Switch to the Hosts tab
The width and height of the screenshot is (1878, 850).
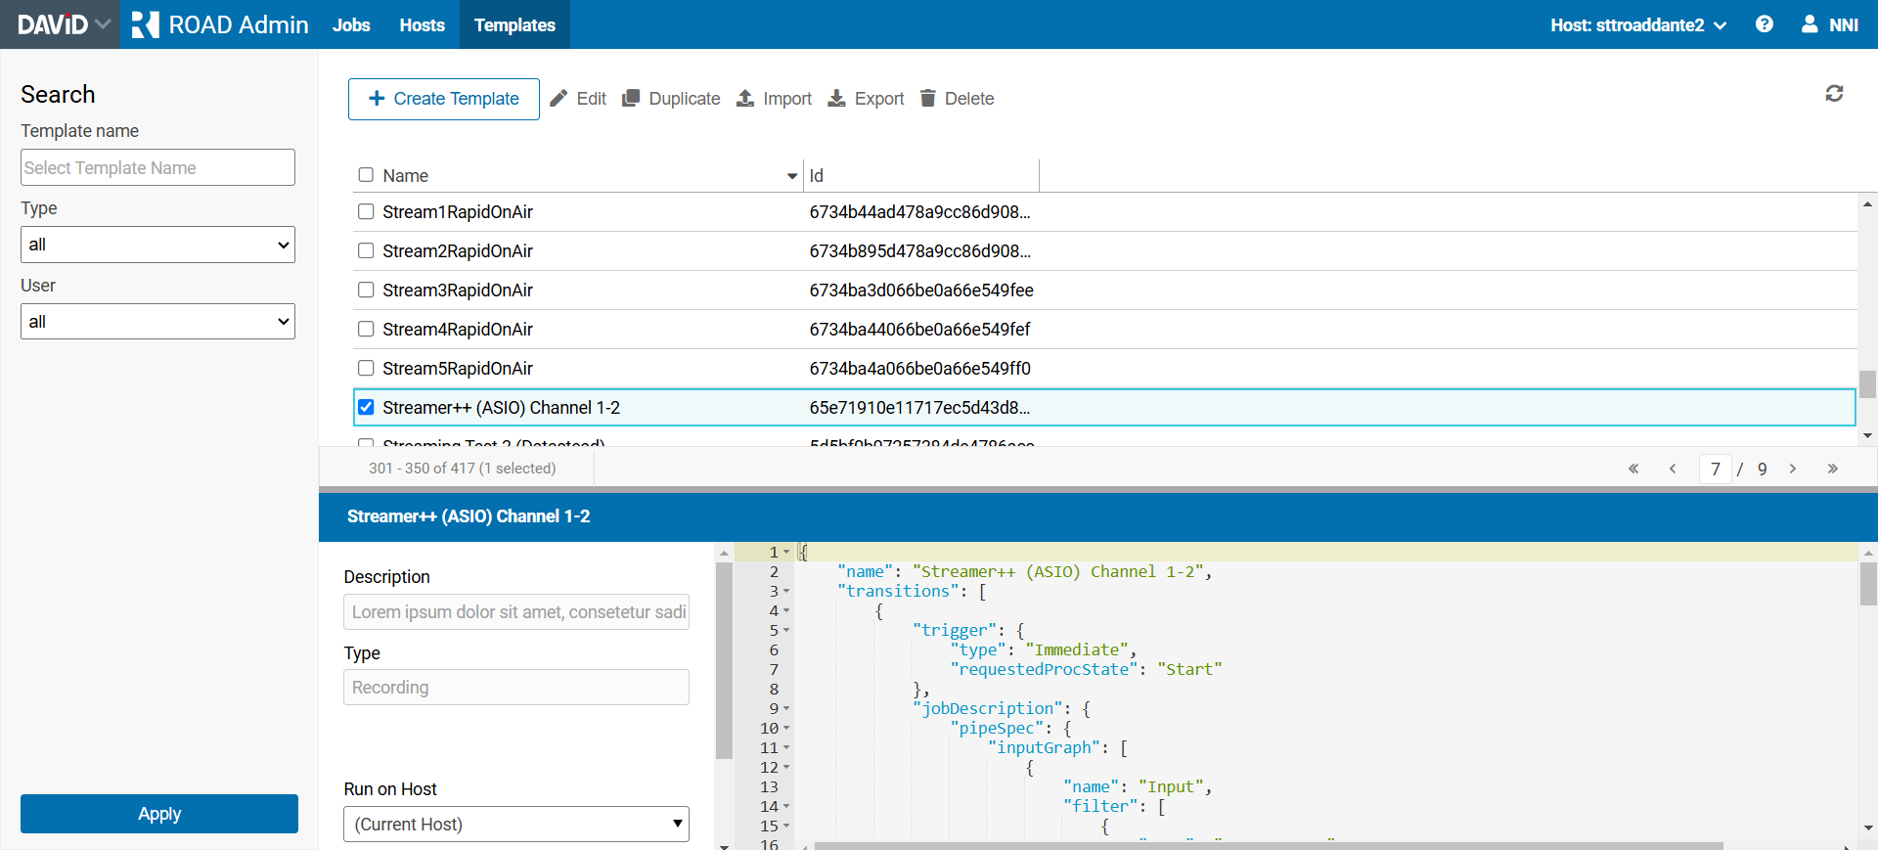click(422, 24)
